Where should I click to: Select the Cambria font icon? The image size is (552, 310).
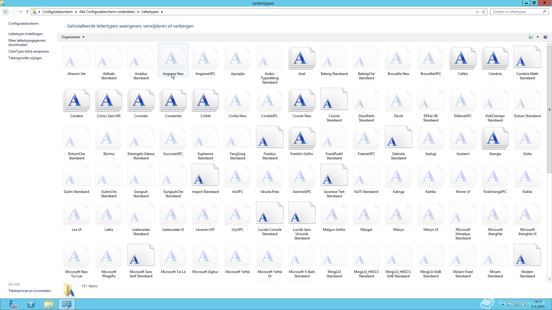495,58
